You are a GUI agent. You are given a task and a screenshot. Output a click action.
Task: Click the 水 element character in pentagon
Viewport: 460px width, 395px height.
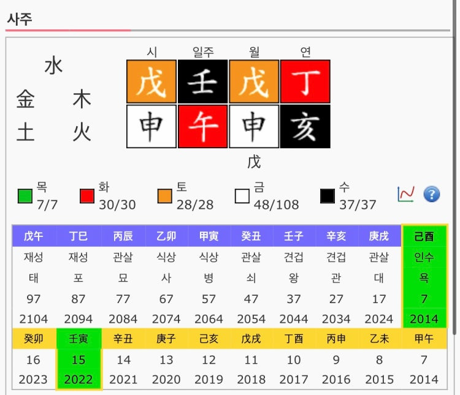coord(53,66)
